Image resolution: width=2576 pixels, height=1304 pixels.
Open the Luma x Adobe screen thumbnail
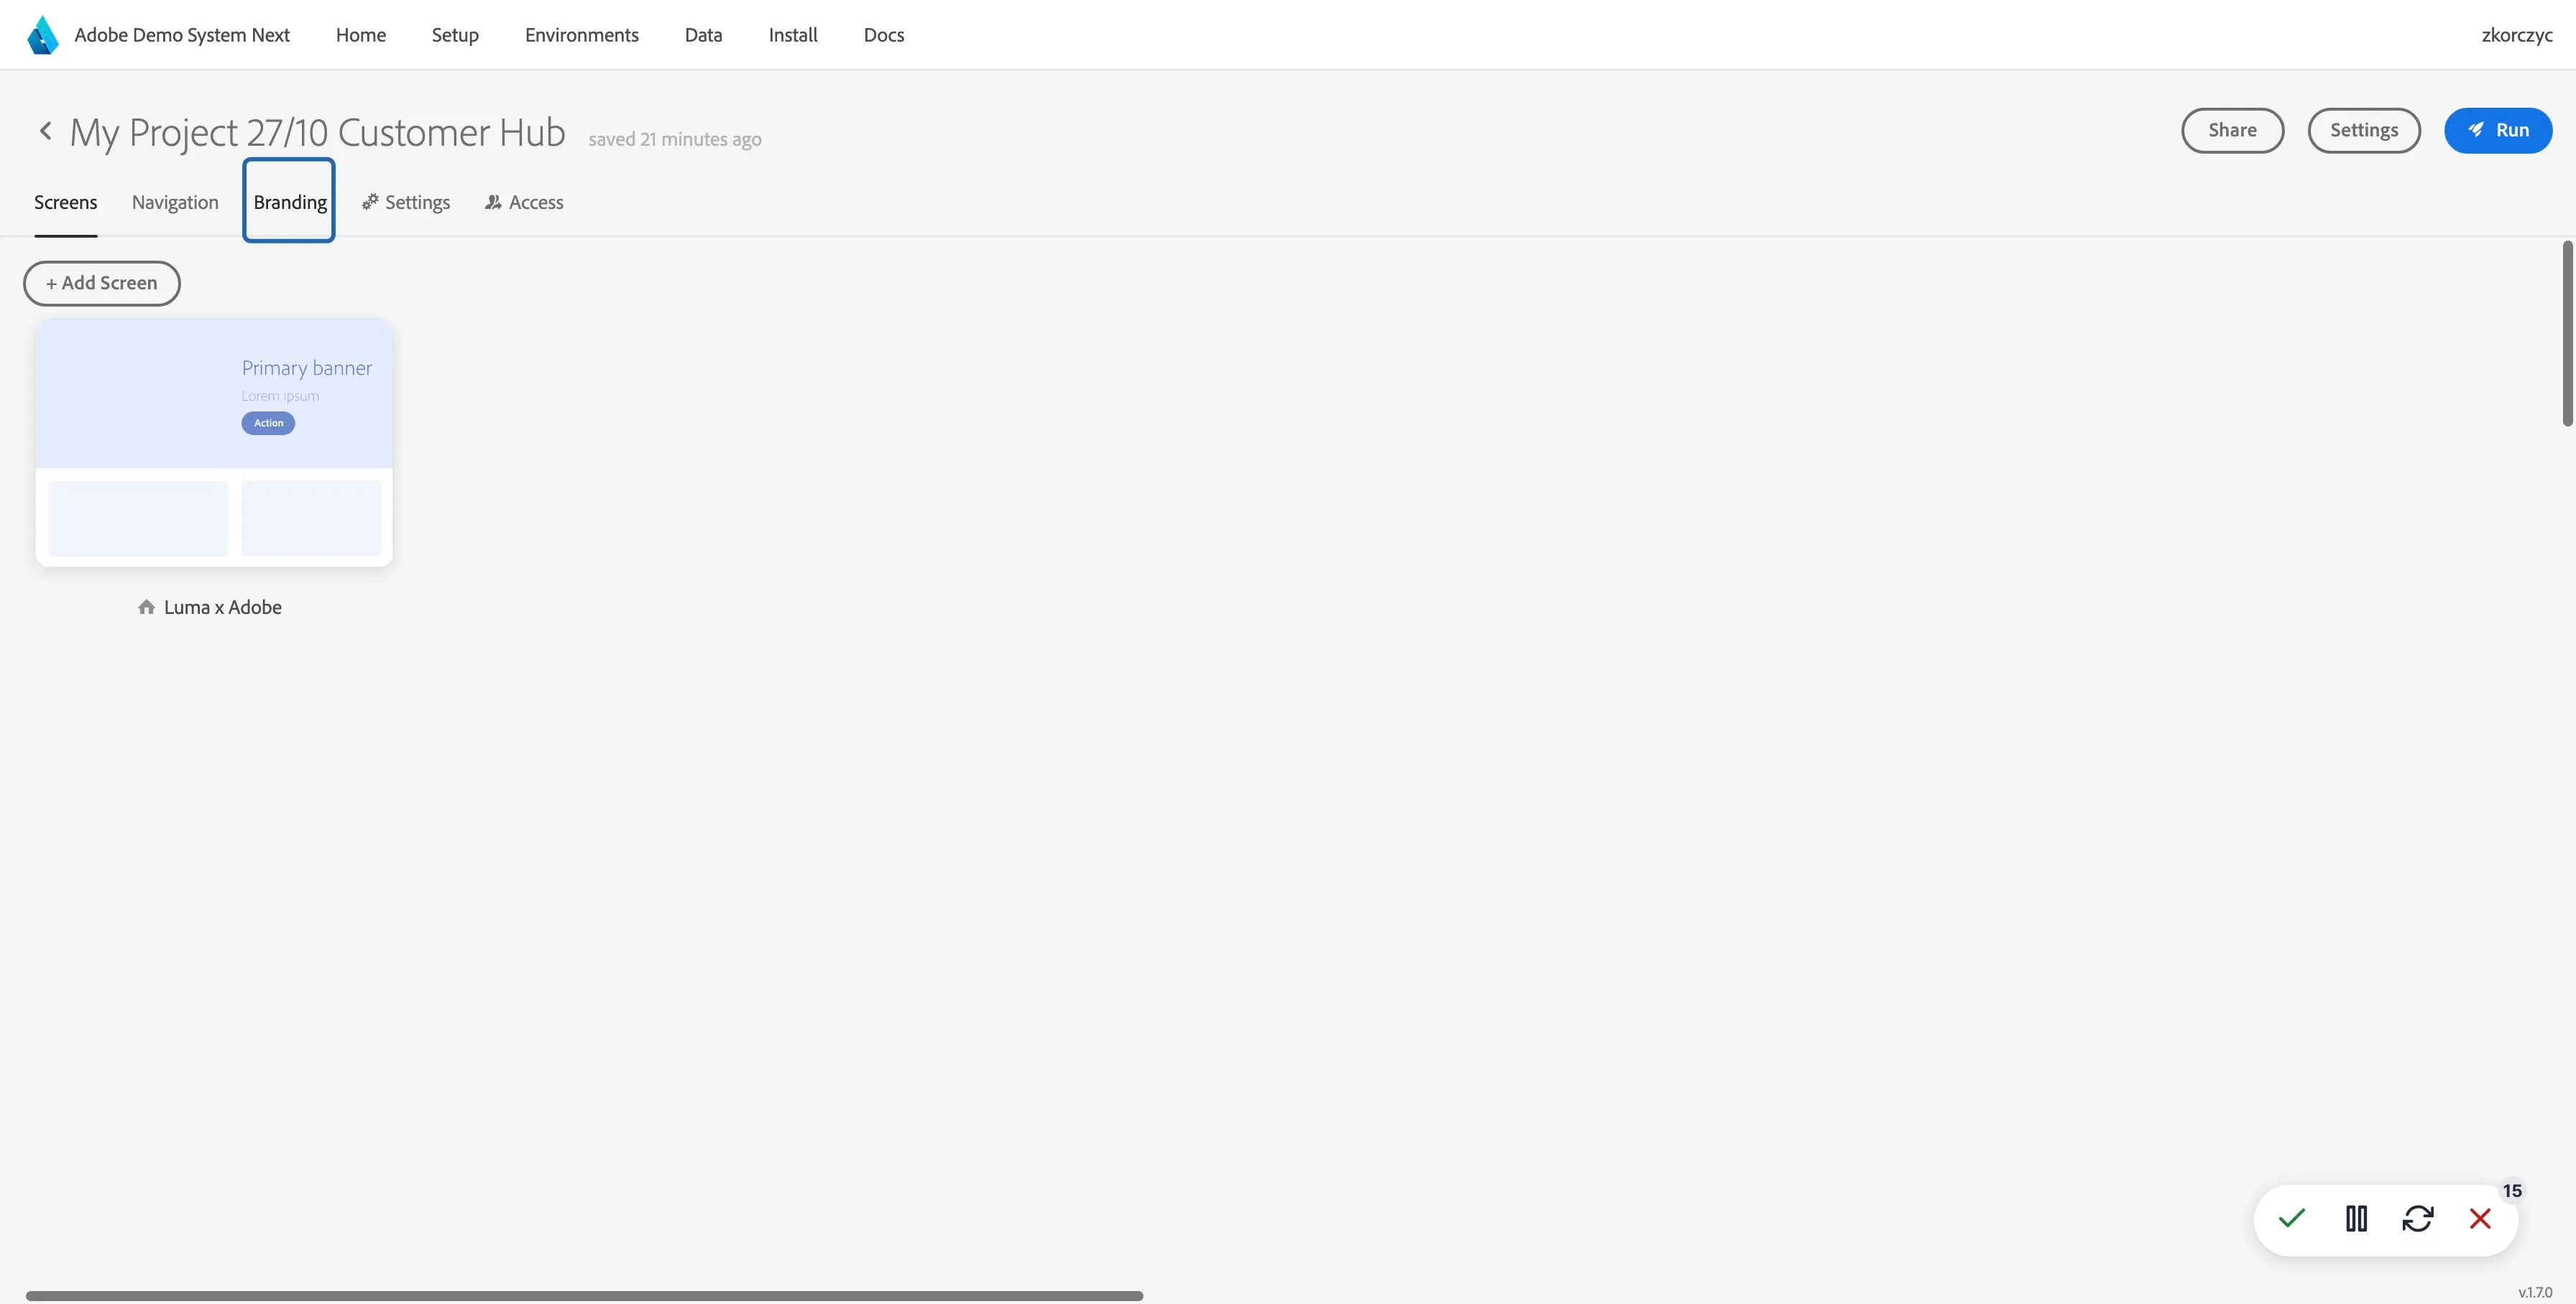coord(214,442)
